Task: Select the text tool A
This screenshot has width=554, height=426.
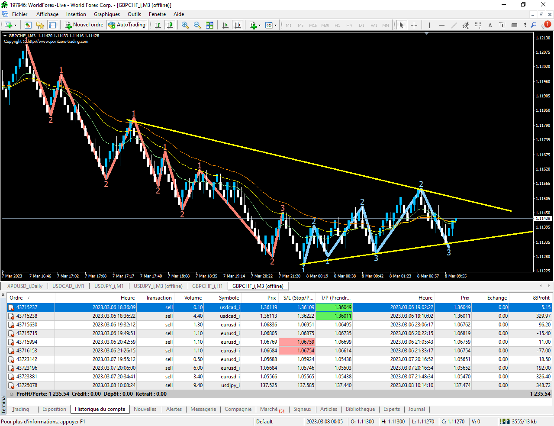Action: coord(490,25)
